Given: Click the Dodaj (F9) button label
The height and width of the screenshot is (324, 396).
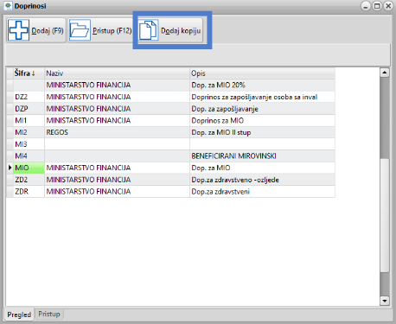Looking at the screenshot, I should click(x=48, y=30).
